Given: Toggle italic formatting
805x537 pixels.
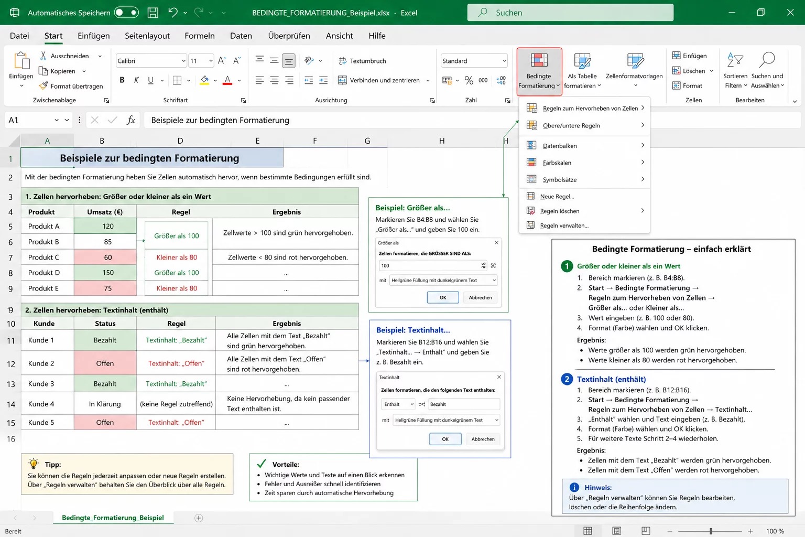Looking at the screenshot, I should coord(136,80).
